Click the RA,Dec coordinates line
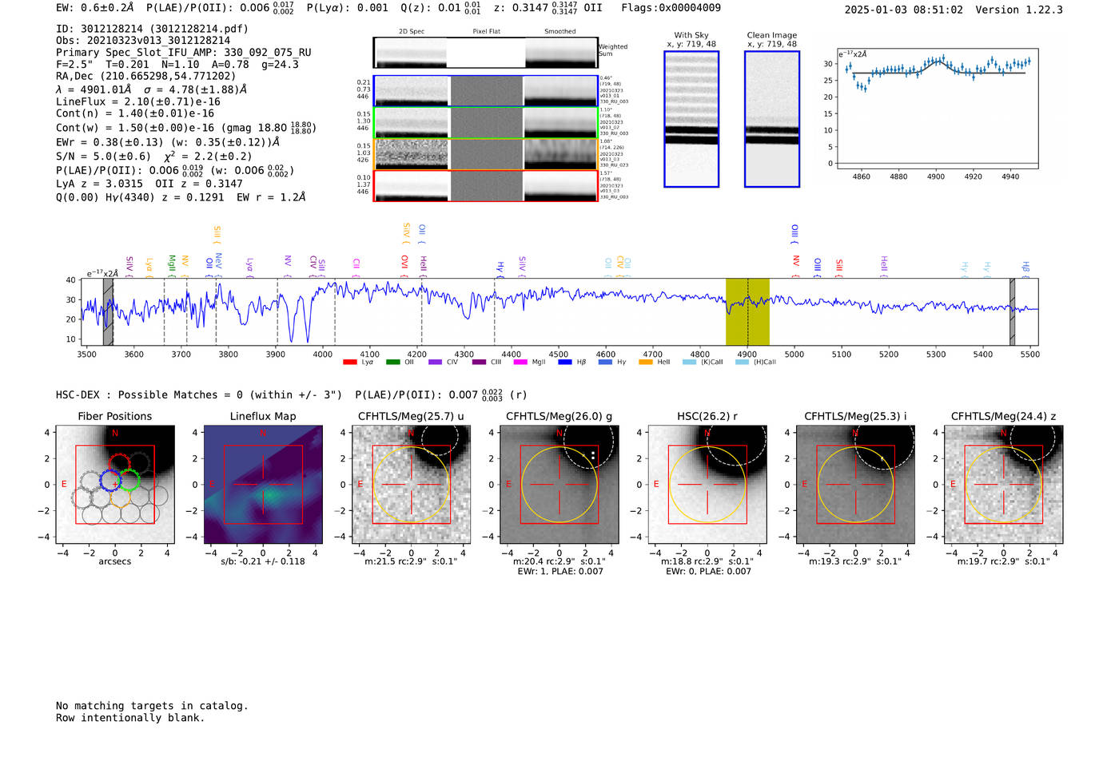Screen dimensions: 1119x761 tap(146, 77)
